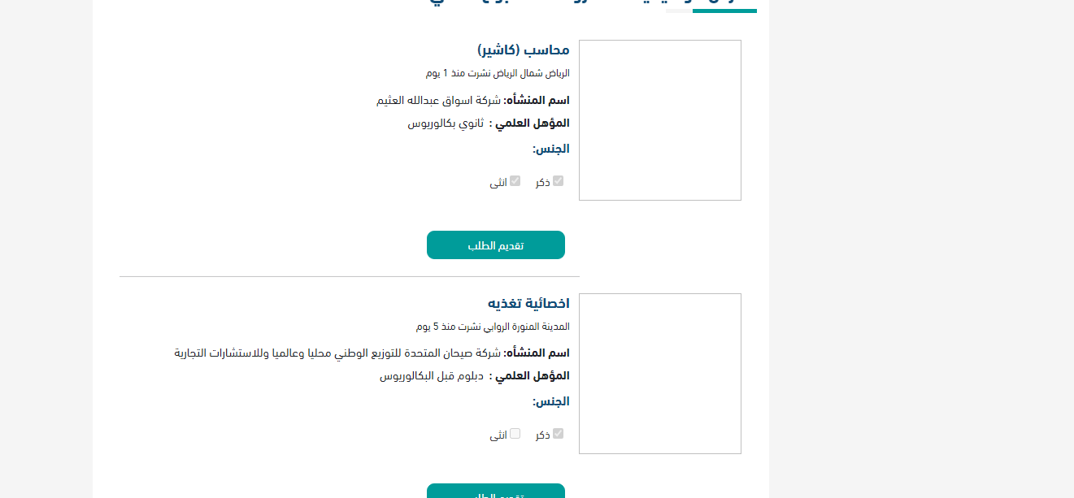The width and height of the screenshot is (1074, 498).
Task: Click اسم المنشأه label in the اخصائية تغذيه listing
Action: pyautogui.click(x=537, y=353)
